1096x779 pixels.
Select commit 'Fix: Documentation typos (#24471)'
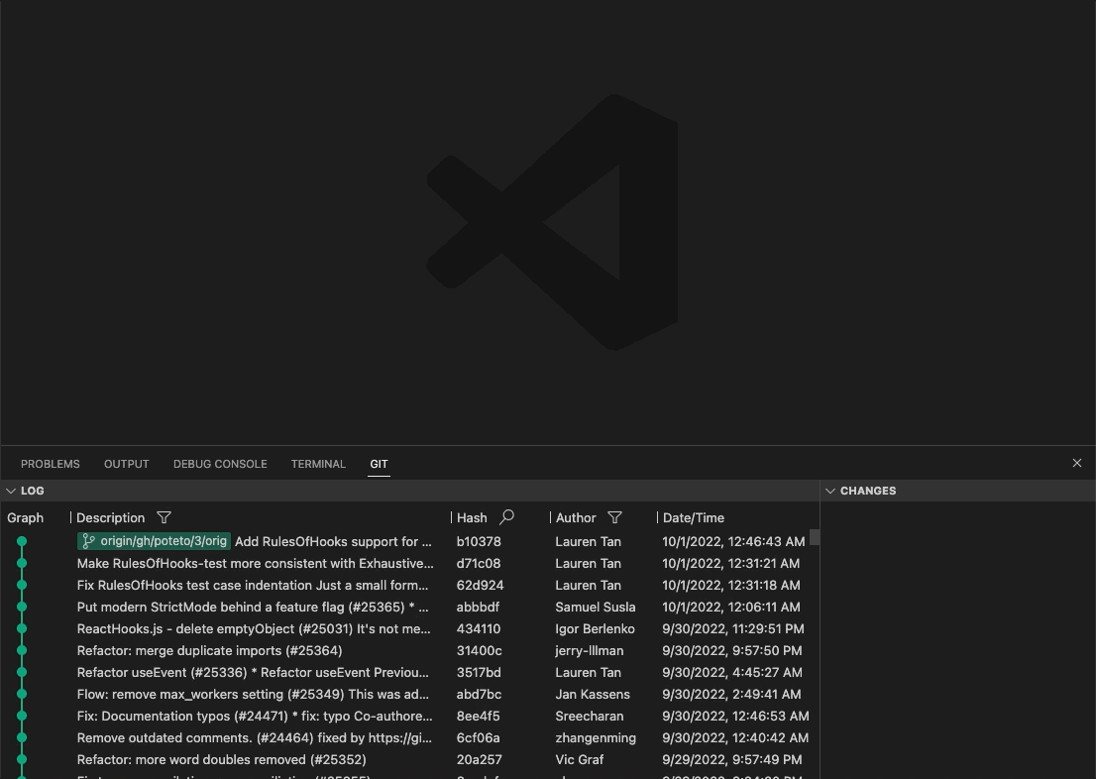tap(255, 716)
